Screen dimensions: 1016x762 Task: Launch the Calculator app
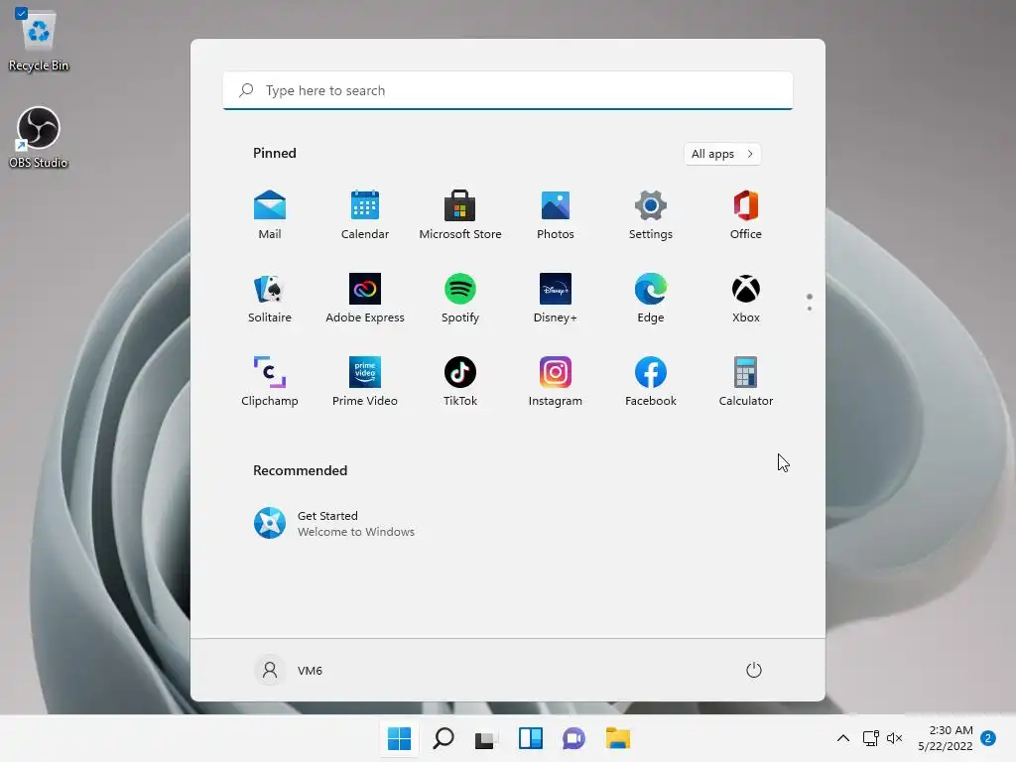(x=746, y=382)
